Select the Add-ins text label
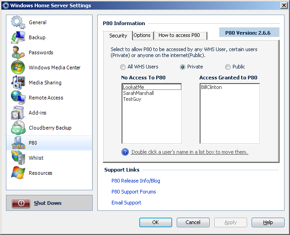The height and width of the screenshot is (235, 290). tap(37, 113)
